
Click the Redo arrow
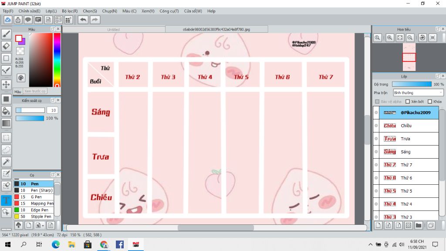(x=95, y=20)
